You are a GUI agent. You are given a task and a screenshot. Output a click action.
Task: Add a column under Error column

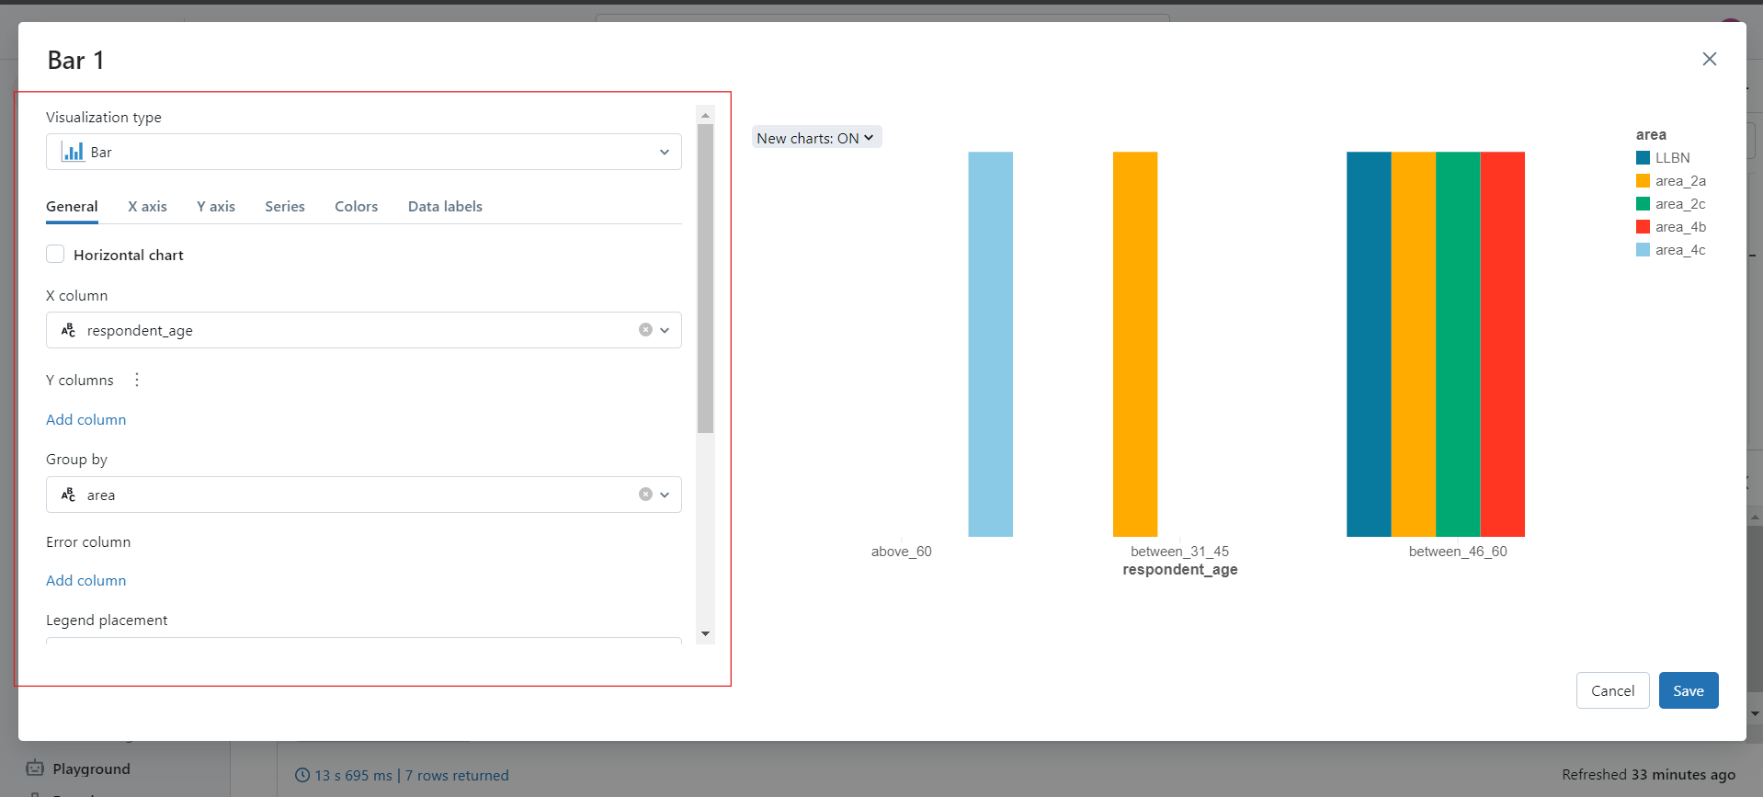(x=86, y=580)
